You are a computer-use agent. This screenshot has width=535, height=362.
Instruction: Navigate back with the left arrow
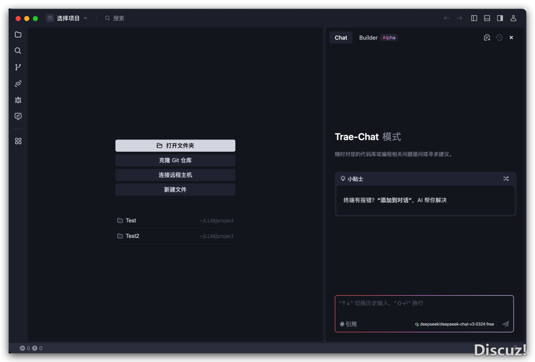pyautogui.click(x=446, y=18)
